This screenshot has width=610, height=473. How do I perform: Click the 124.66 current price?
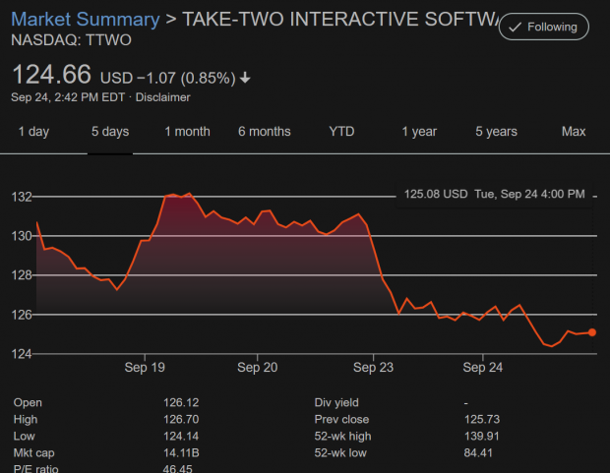[52, 75]
